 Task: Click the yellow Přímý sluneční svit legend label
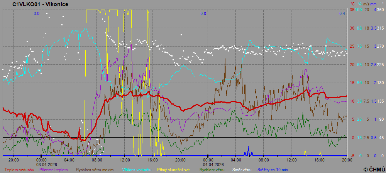[x=173, y=169]
